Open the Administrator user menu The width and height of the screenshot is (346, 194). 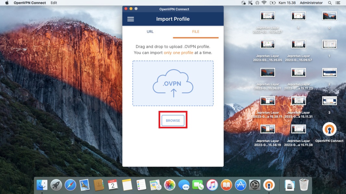click(x=311, y=3)
